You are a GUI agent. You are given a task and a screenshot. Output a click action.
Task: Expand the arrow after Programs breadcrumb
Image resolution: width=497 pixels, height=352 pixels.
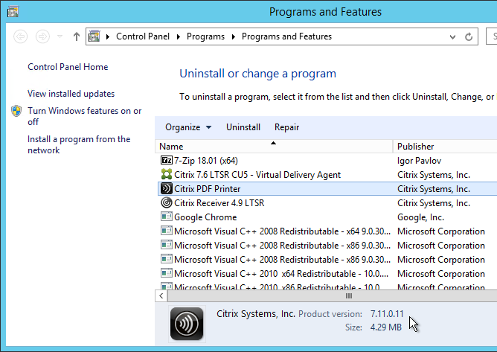234,36
